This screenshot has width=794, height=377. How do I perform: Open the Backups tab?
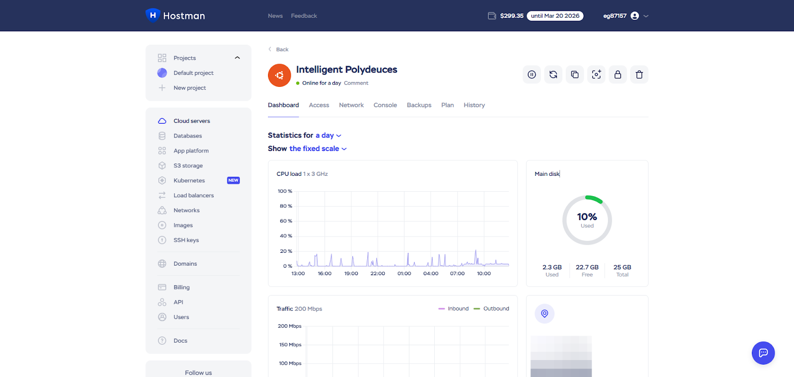[419, 105]
